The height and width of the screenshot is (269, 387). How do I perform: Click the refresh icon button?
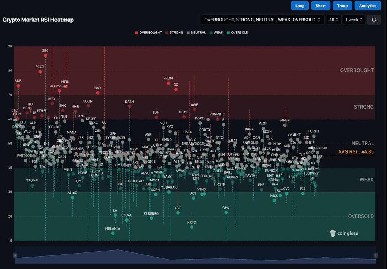[x=374, y=20]
